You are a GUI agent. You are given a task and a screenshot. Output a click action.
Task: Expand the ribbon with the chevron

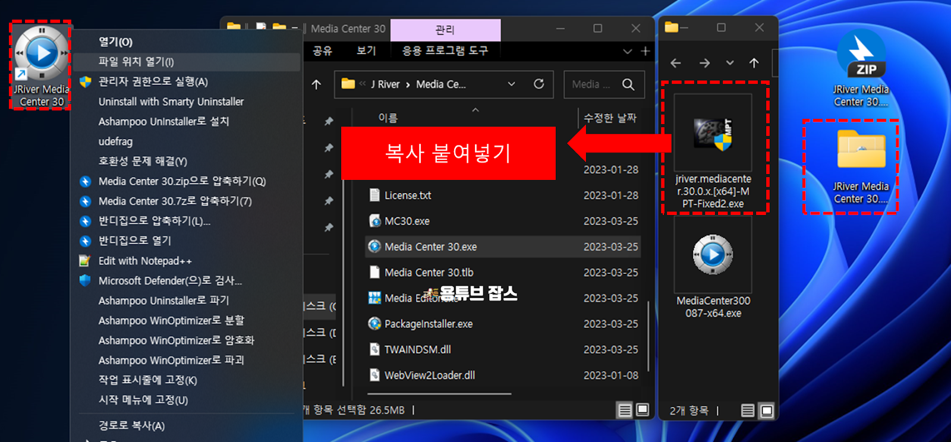tap(627, 52)
